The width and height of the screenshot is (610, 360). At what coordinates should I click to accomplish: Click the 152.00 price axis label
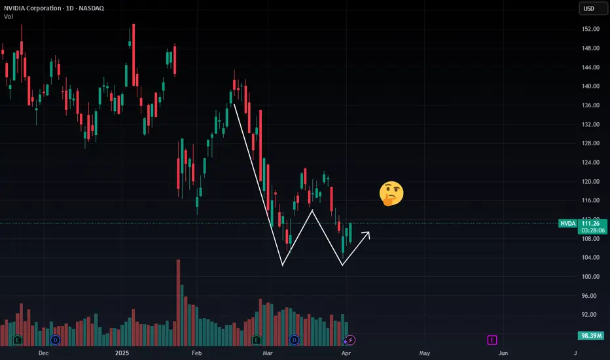click(590, 29)
